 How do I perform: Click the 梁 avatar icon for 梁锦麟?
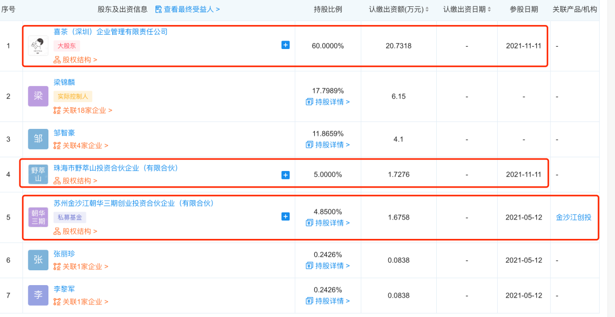click(38, 96)
